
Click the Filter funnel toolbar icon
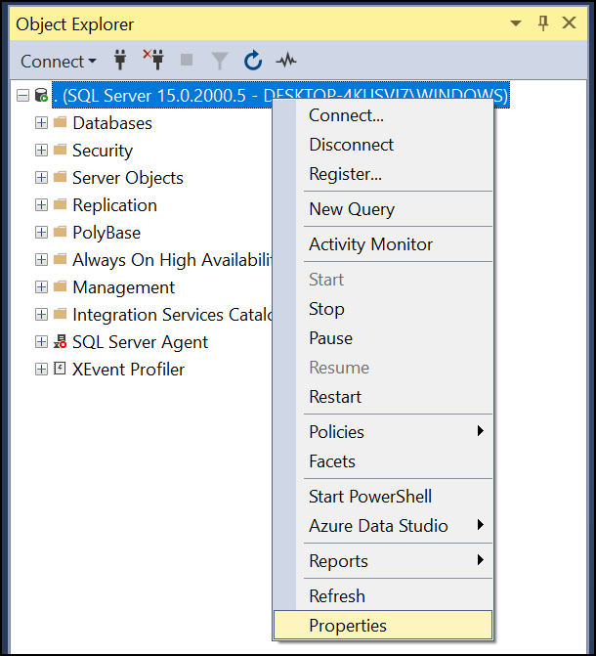point(220,61)
